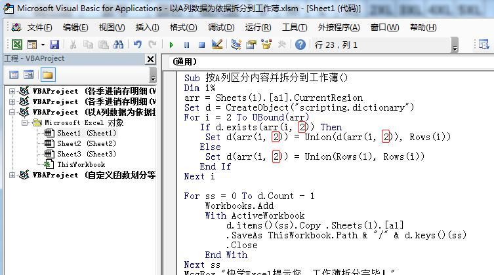Select Microsoft Excel 对象 folder item
Viewport: 494px width, 275px height.
tap(84, 122)
